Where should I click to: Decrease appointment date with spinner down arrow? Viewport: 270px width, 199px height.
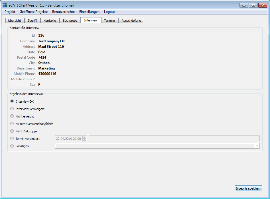pos(84,140)
